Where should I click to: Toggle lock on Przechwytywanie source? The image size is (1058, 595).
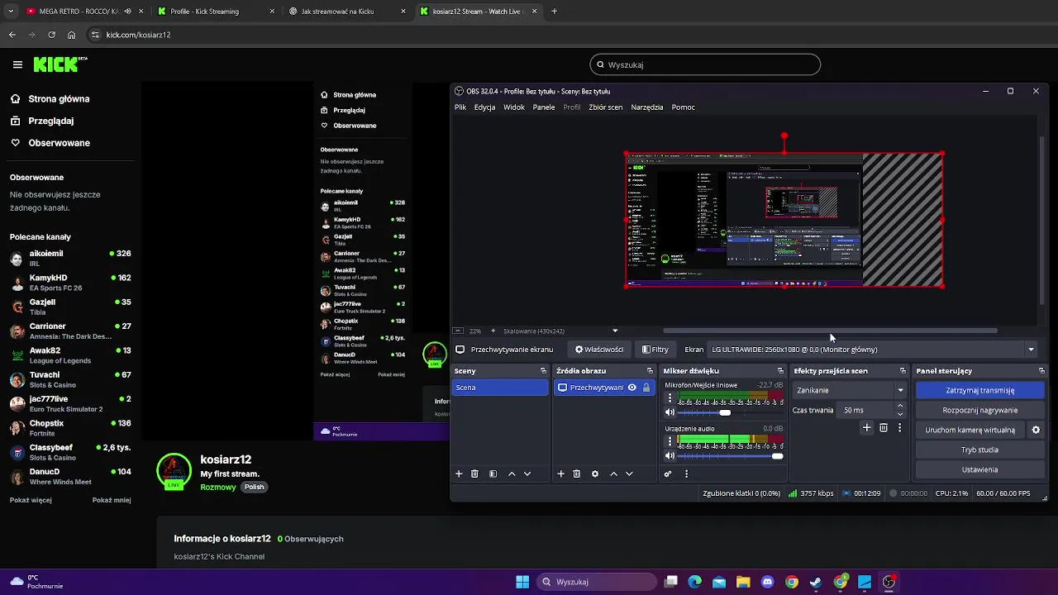[x=646, y=387]
